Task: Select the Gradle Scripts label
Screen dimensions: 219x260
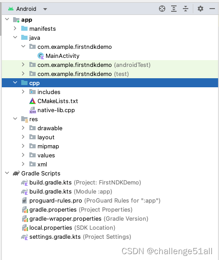Action: (x=41, y=174)
